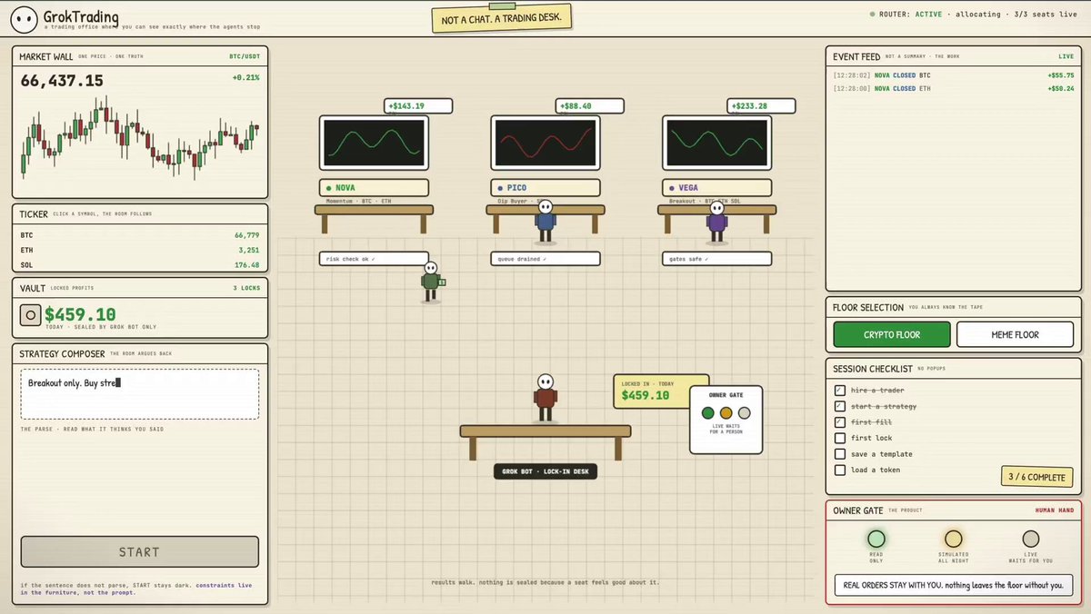
Task: Click the BTC candlestick chart on Market Wall
Action: point(139,138)
